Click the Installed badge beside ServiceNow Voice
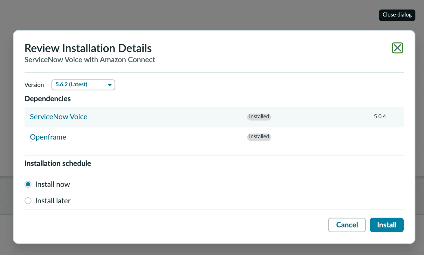Screen dimensions: 424x255 pyautogui.click(x=259, y=117)
